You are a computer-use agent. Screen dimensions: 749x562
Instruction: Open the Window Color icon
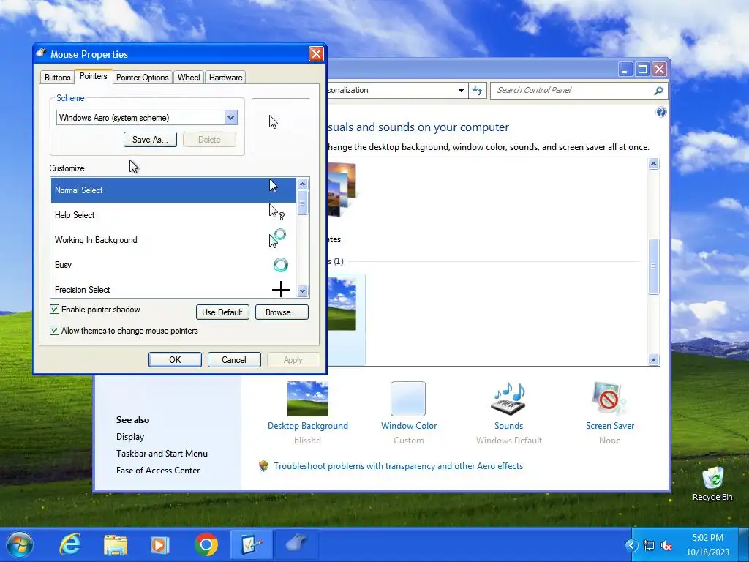coord(408,399)
